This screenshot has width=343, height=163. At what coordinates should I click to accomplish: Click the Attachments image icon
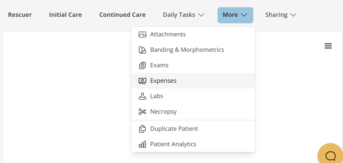(x=142, y=34)
